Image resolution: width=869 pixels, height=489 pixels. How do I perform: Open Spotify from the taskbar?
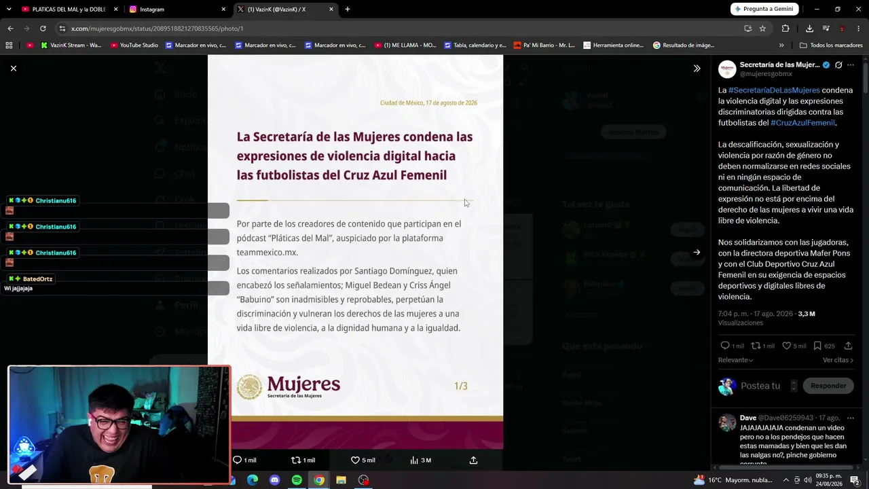coord(297,480)
